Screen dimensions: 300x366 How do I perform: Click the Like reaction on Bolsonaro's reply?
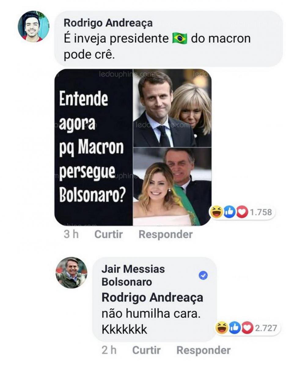coord(234,328)
